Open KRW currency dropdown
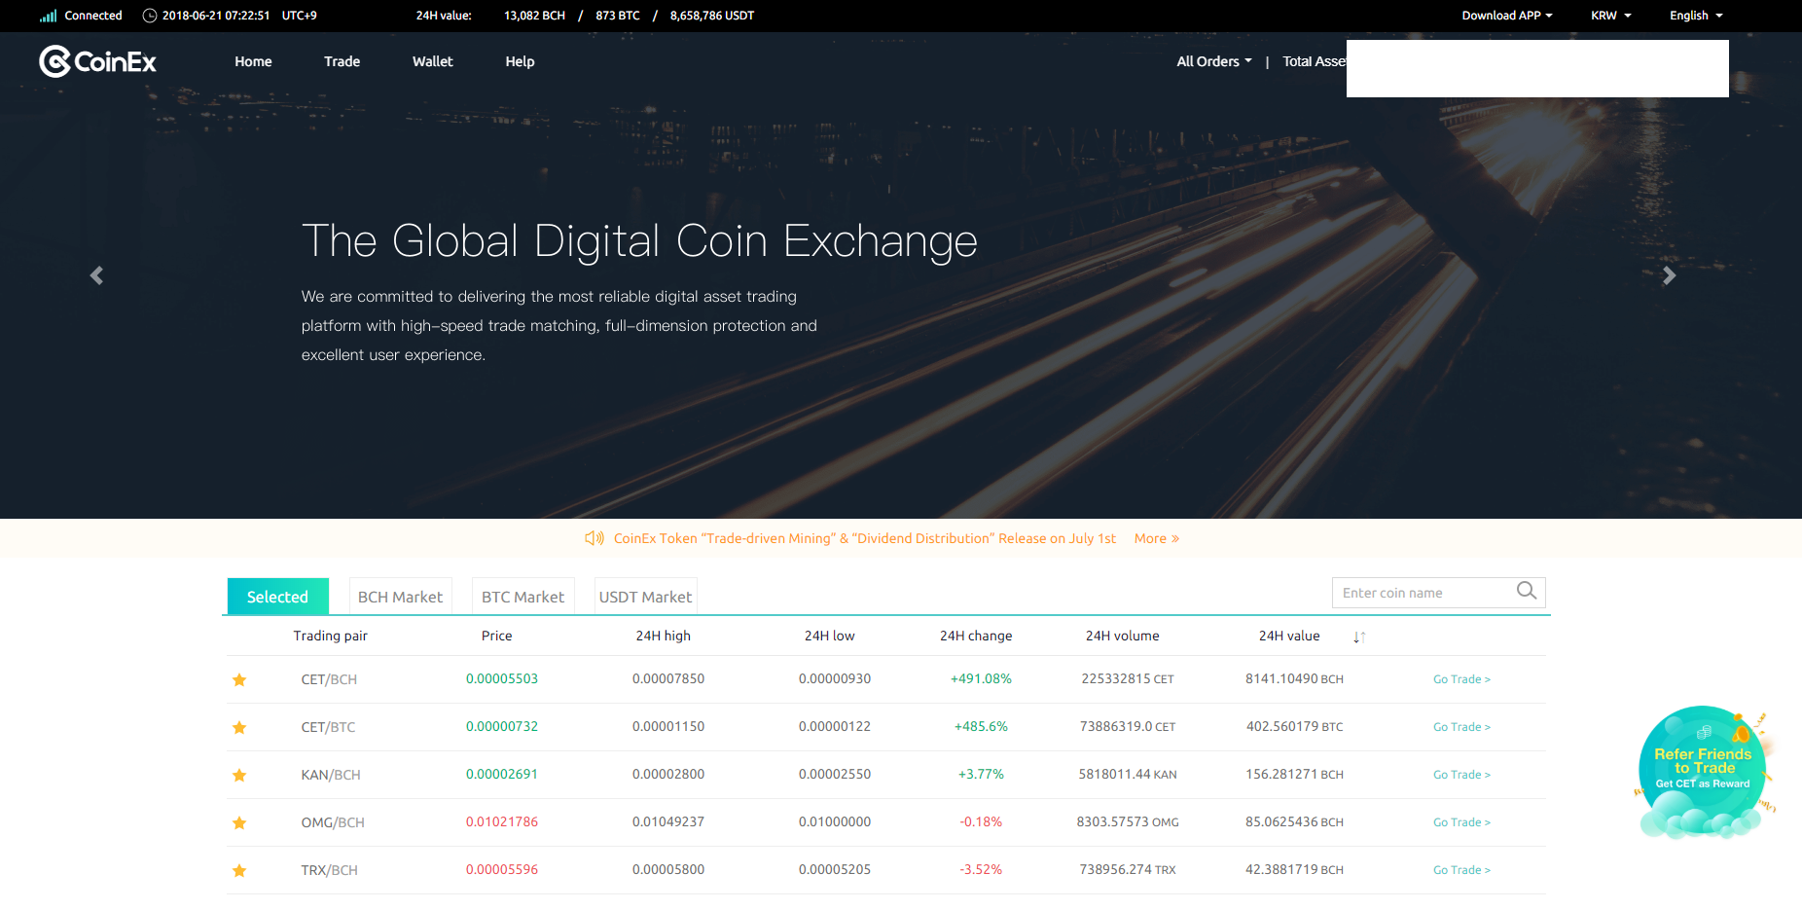 [x=1611, y=16]
